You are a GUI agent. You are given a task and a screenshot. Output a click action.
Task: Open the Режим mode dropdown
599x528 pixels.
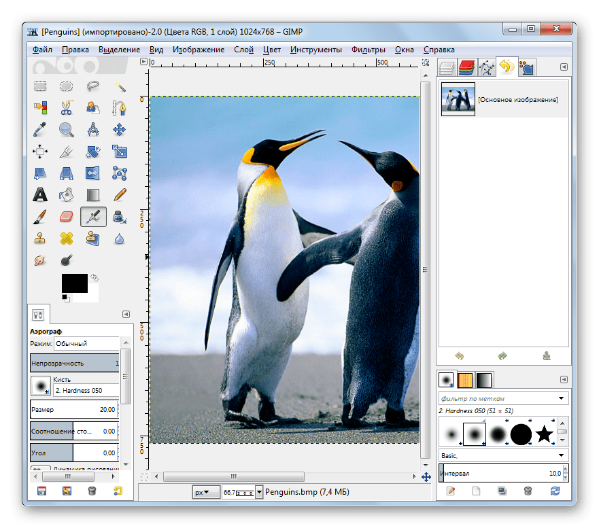coord(87,344)
